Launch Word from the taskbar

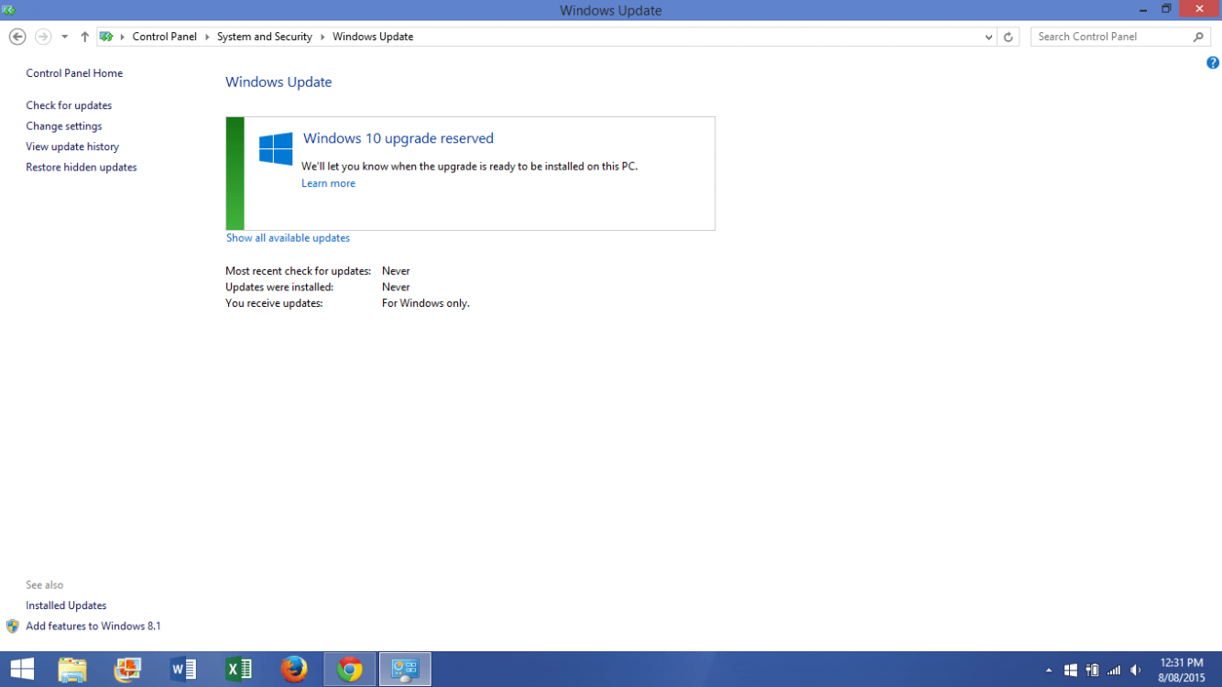[183, 670]
